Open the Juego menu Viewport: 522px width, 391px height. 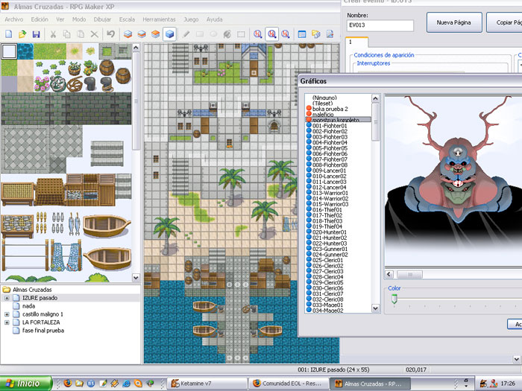coord(191,19)
